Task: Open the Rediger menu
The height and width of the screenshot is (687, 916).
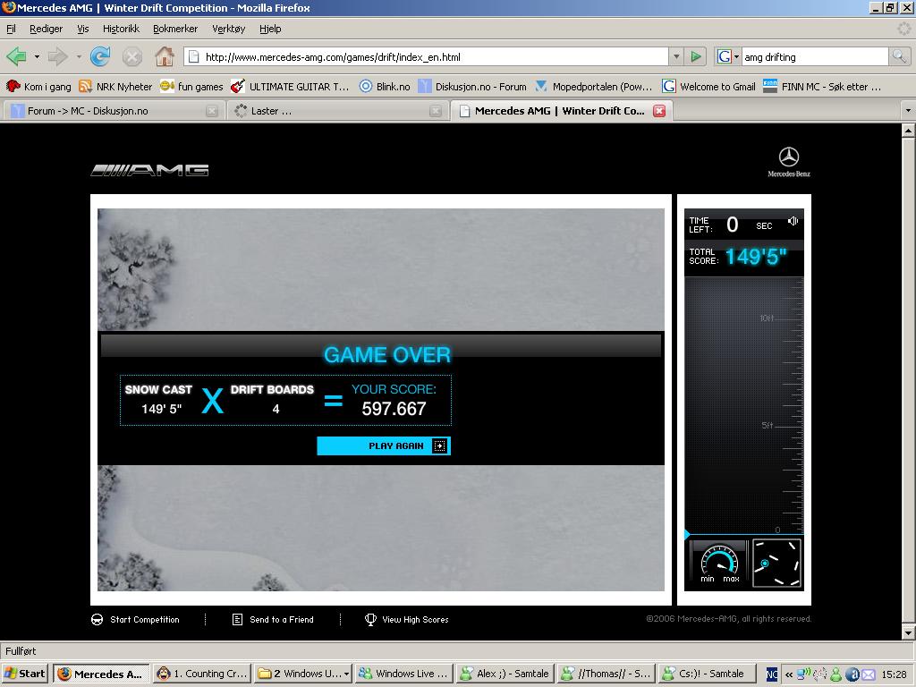Action: click(x=47, y=29)
